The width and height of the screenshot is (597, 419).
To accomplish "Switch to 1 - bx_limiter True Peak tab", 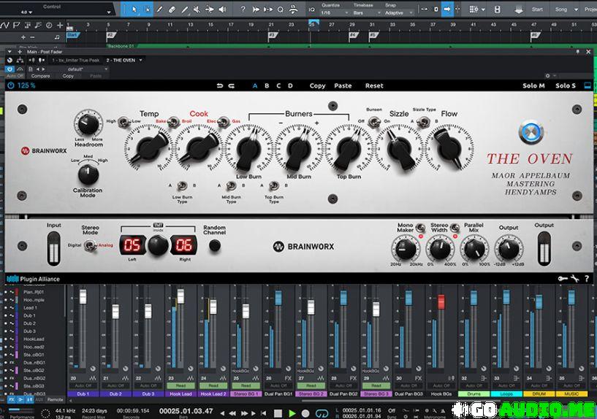I will (x=76, y=60).
